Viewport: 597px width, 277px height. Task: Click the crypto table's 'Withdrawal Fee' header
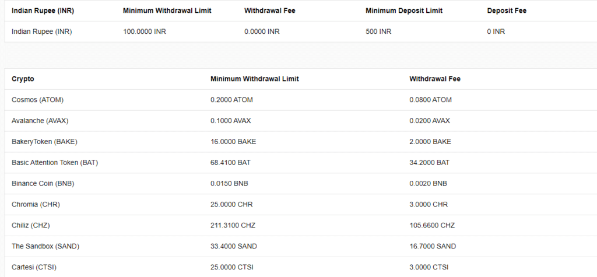(x=435, y=79)
